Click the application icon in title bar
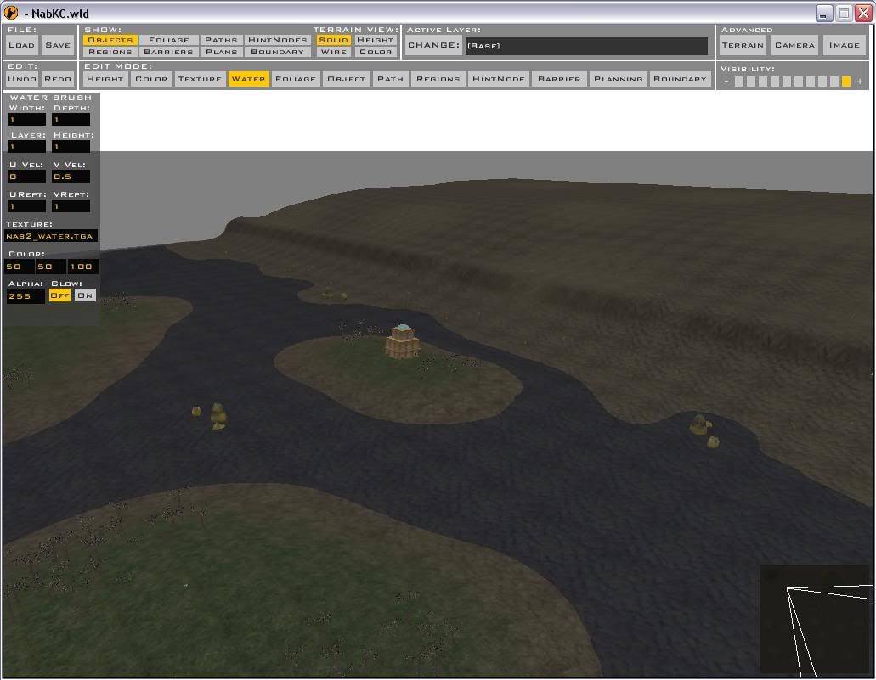876x680 pixels. (11, 12)
